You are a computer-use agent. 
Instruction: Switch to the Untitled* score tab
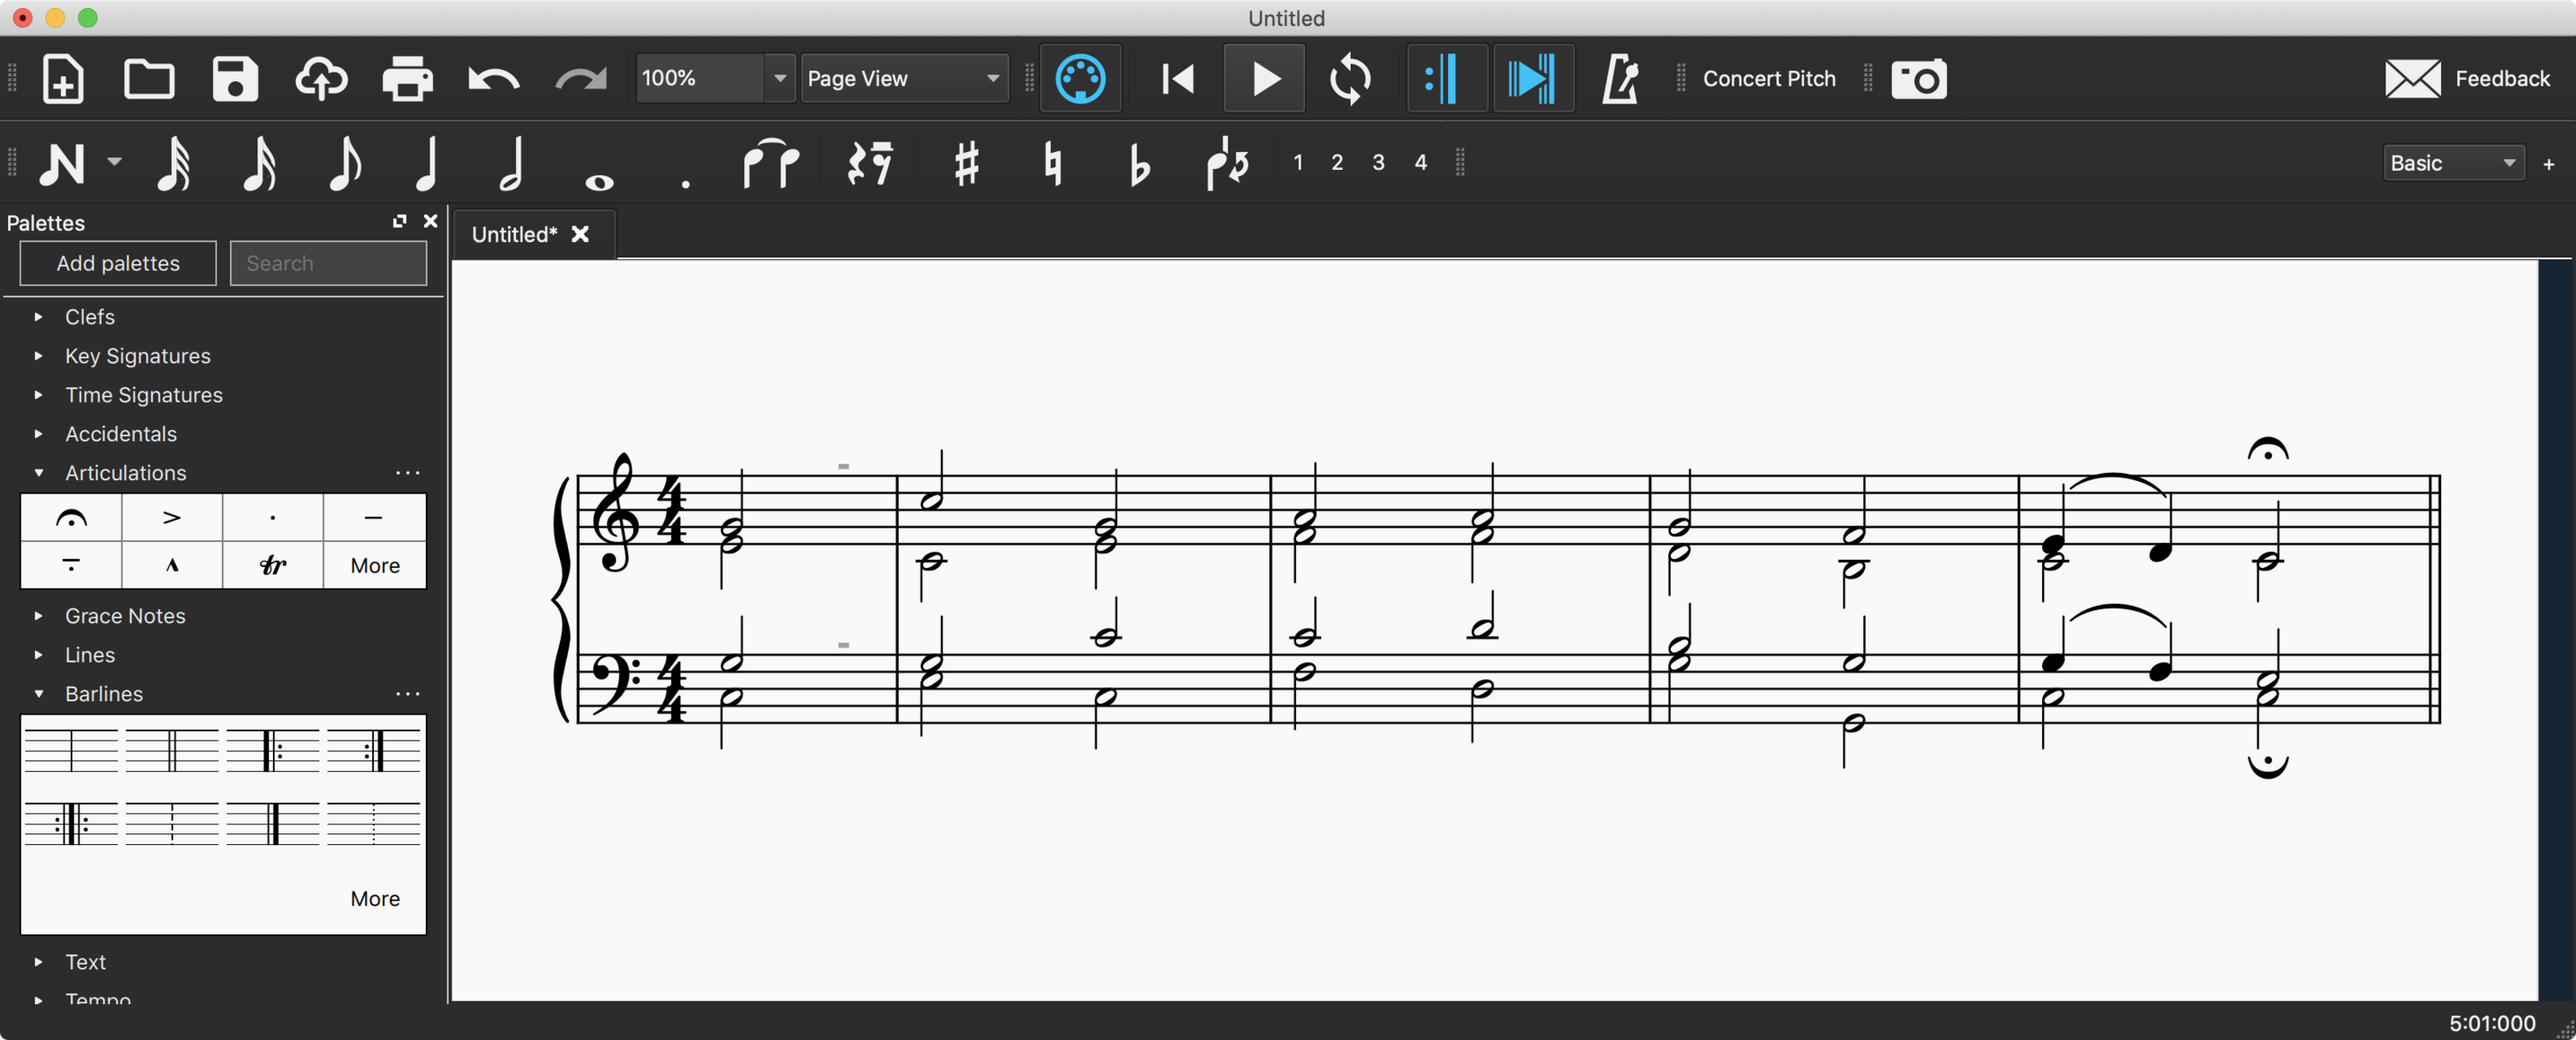514,234
